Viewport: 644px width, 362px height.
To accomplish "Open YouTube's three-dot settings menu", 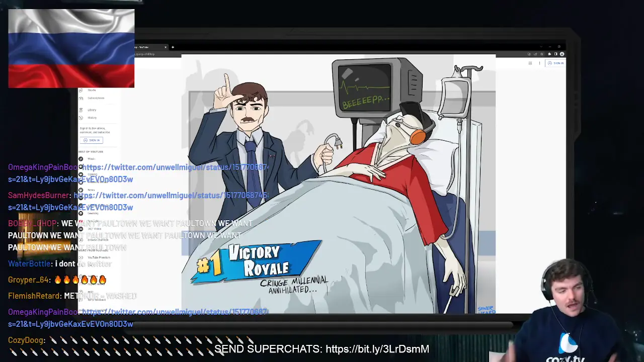I will pyautogui.click(x=539, y=63).
